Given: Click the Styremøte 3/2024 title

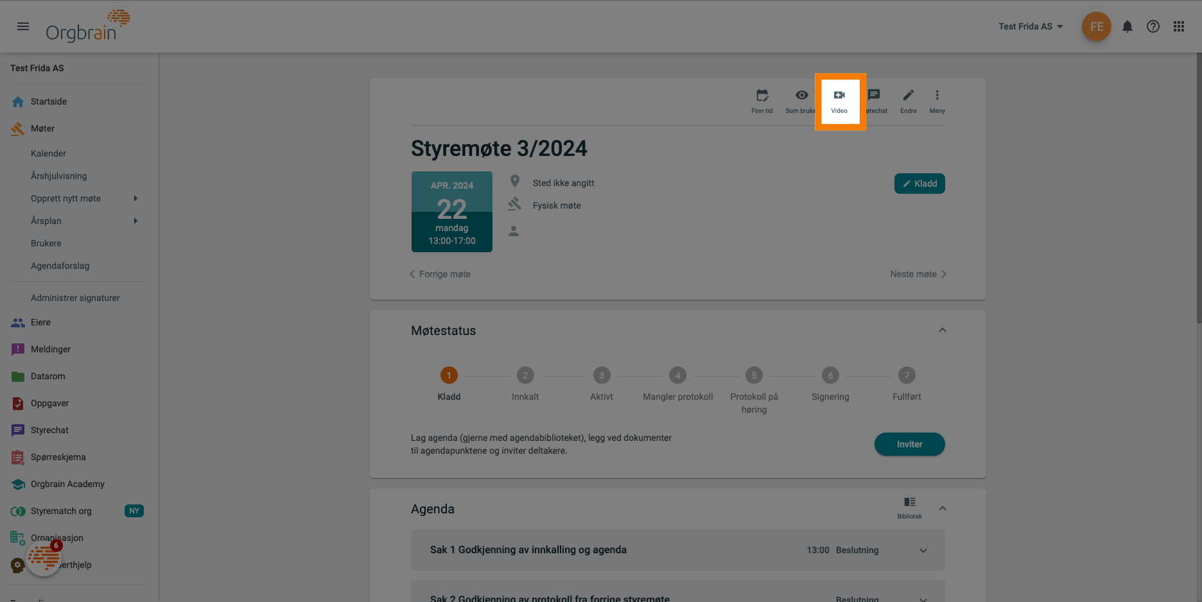Looking at the screenshot, I should [499, 148].
